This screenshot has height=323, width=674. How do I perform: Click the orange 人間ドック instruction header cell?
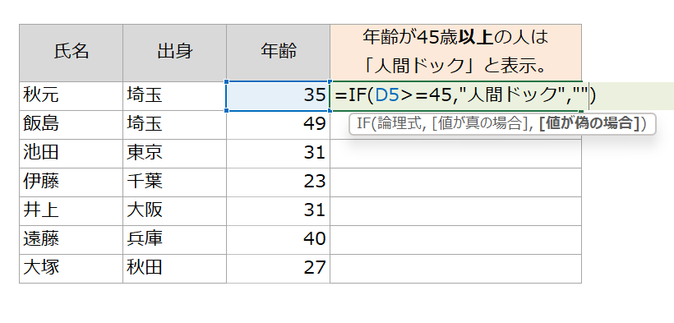455,53
